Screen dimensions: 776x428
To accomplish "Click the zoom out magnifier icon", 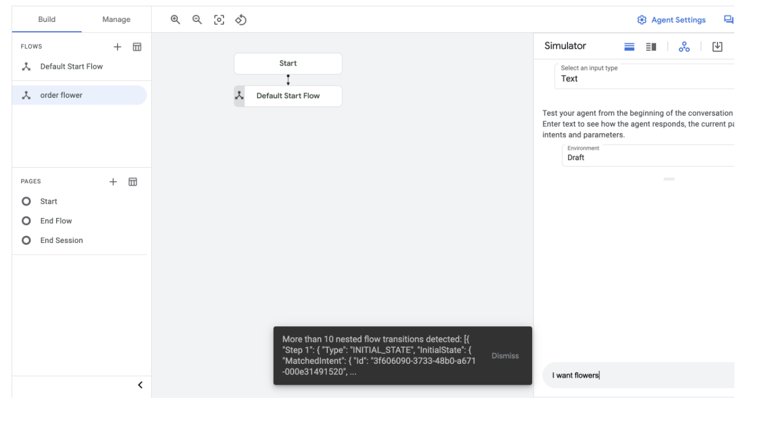I will point(197,20).
